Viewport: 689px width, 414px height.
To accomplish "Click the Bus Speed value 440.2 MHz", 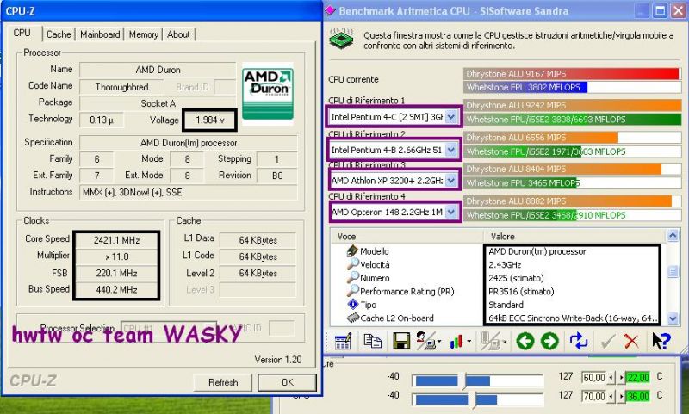I will [116, 290].
